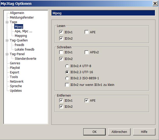The image size is (159, 140).
Task: Uncheck ID3v1 in the Entfernen group
Action: click(x=61, y=101)
